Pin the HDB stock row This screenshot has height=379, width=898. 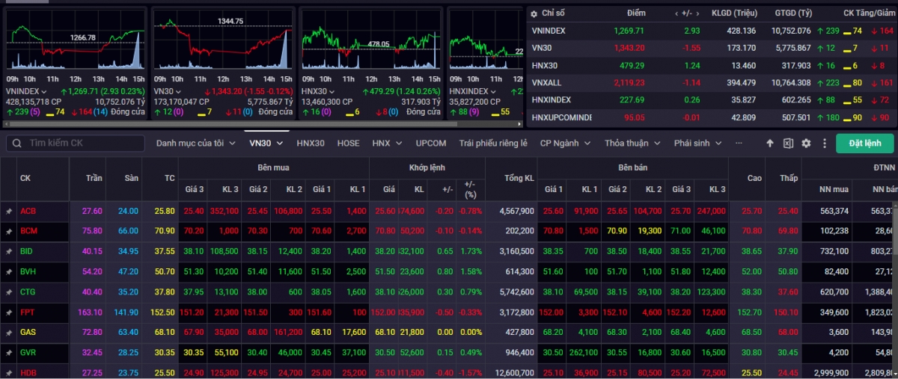click(9, 372)
